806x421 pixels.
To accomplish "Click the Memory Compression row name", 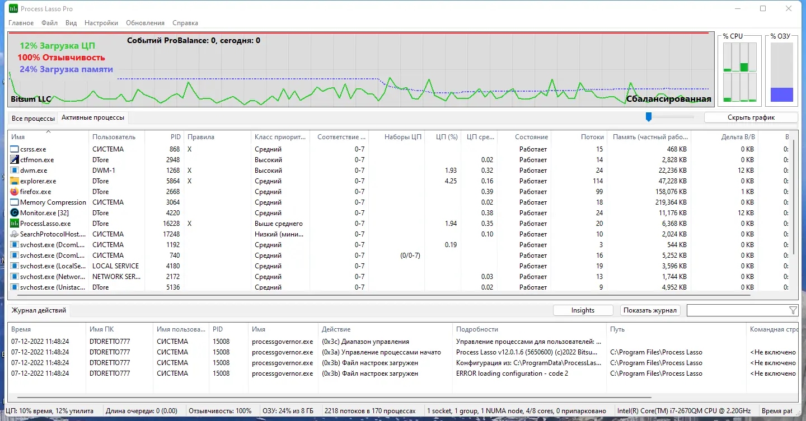I will pos(53,202).
